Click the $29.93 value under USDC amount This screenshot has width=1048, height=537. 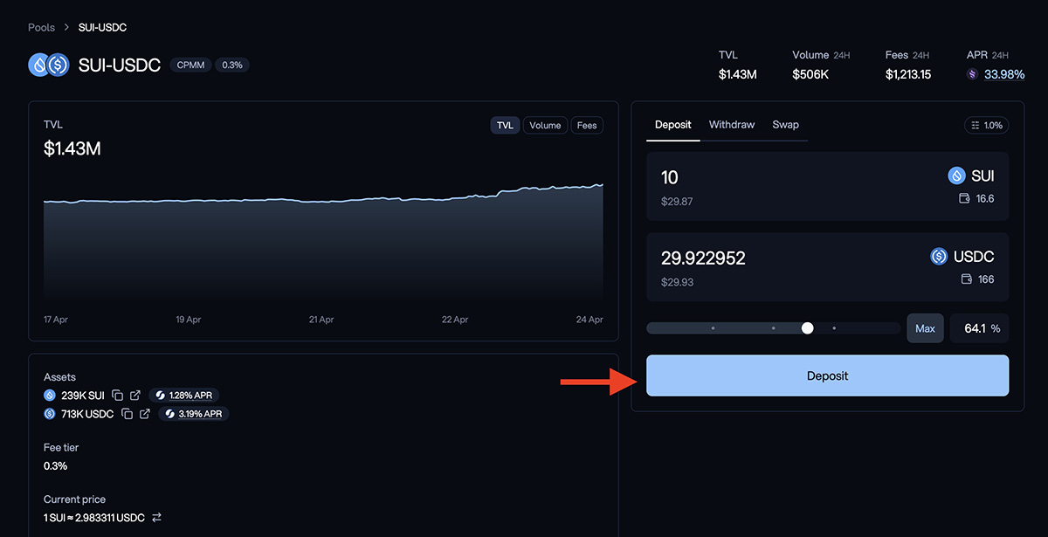(677, 281)
